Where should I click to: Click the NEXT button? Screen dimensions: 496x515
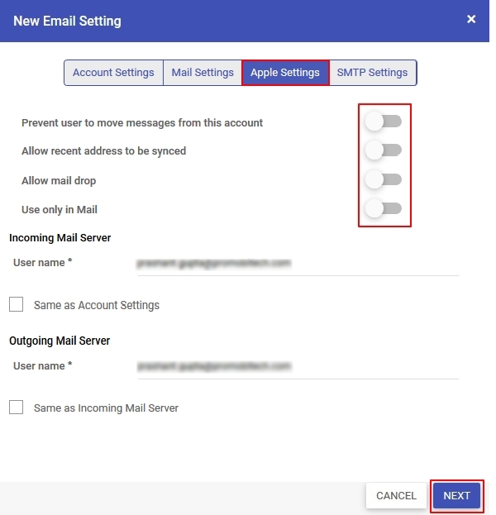456,496
